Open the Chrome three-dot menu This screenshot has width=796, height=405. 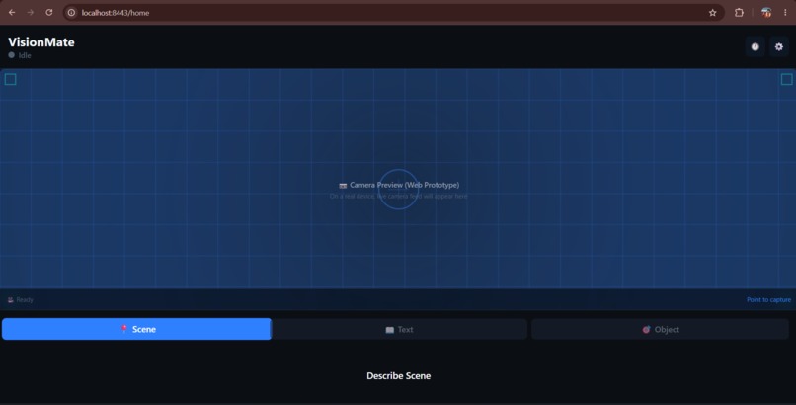(785, 13)
